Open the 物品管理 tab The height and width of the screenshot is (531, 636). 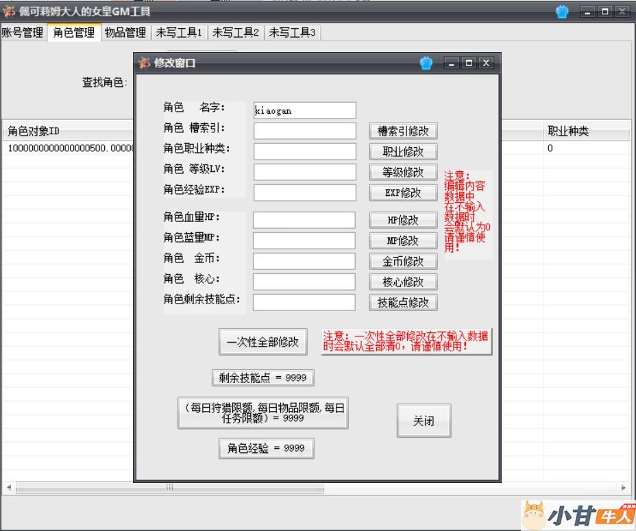[125, 32]
